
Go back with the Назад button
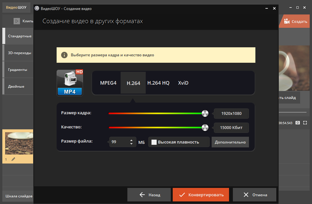pos(149,195)
